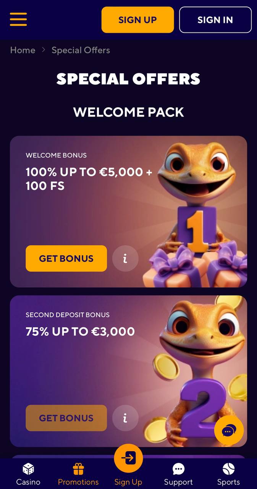Viewport: 257px width, 489px height.
Task: Open the hamburger menu icon
Action: [x=18, y=19]
